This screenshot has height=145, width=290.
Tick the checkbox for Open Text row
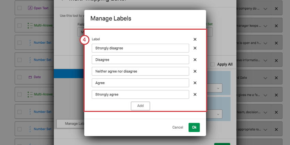(x=19, y=8)
